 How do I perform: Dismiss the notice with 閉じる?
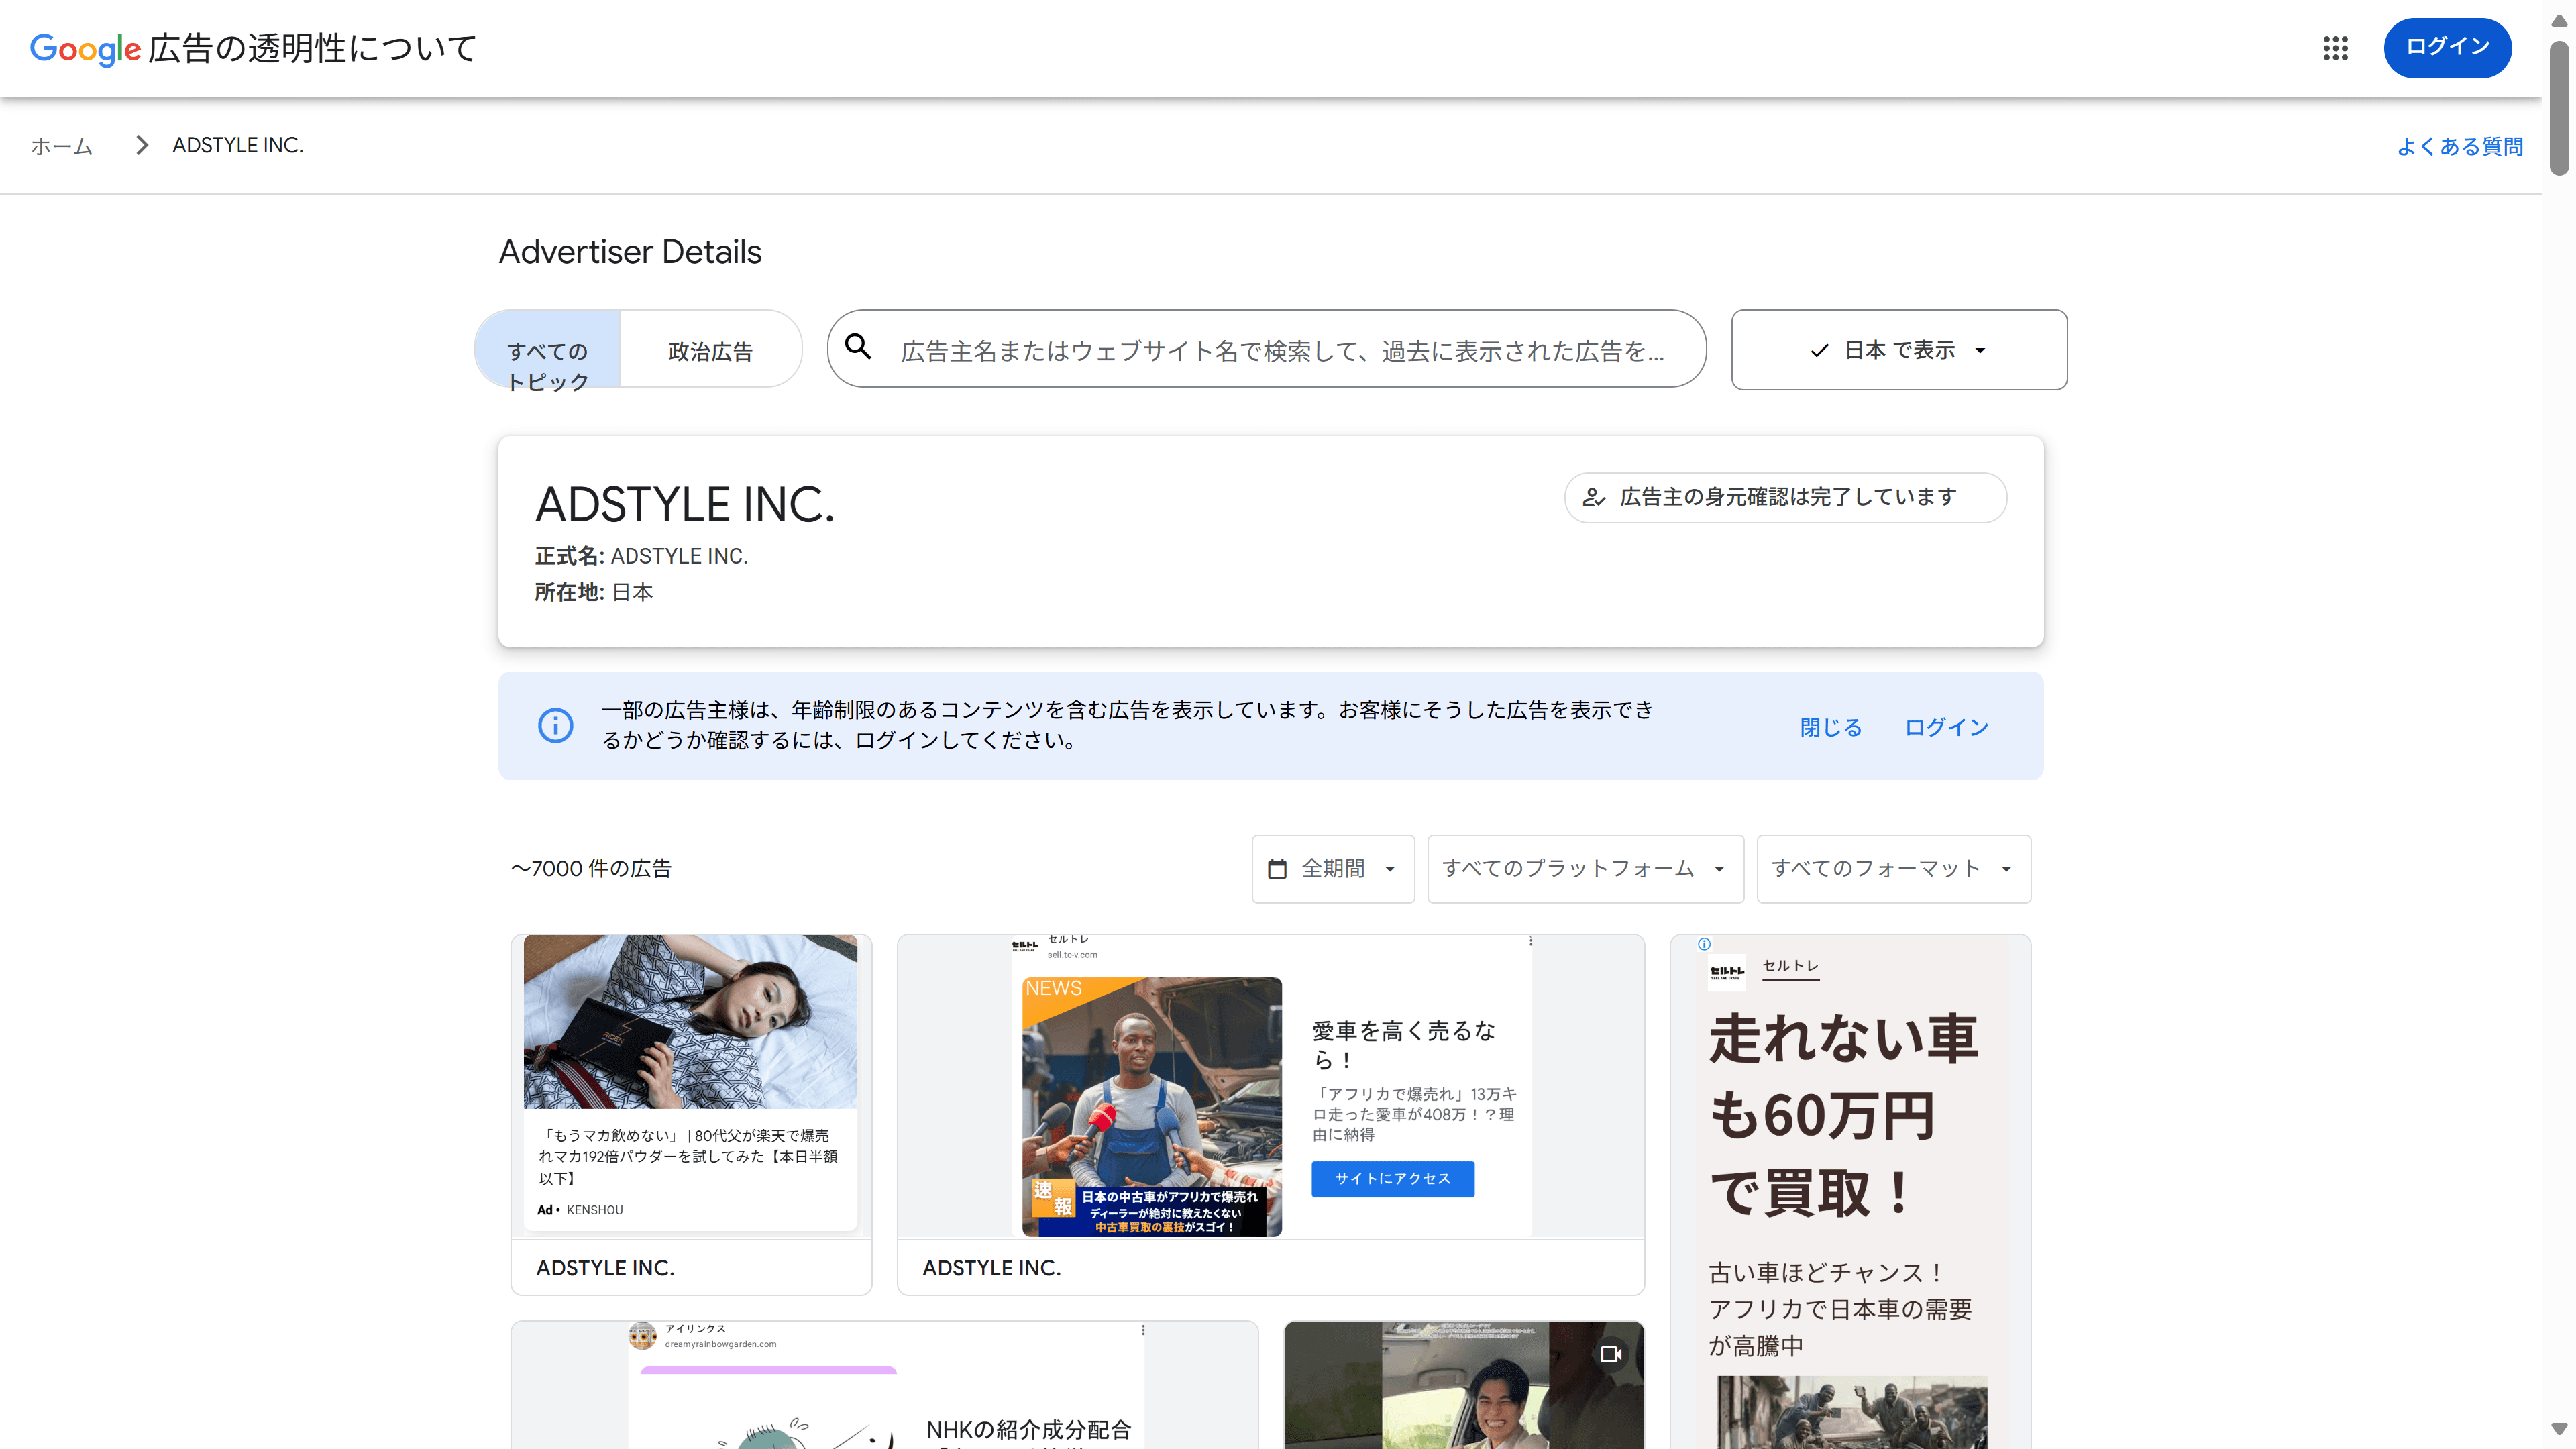[1831, 727]
